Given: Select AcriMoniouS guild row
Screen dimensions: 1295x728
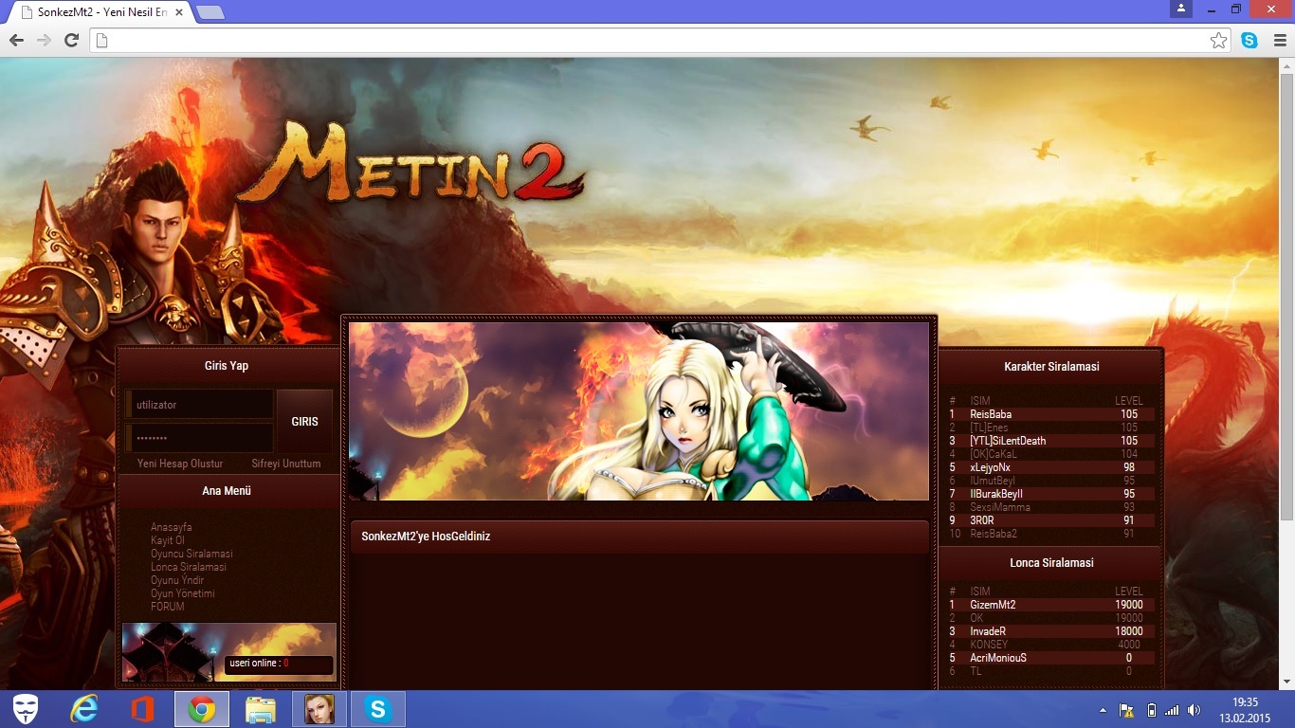Looking at the screenshot, I should tap(1051, 658).
